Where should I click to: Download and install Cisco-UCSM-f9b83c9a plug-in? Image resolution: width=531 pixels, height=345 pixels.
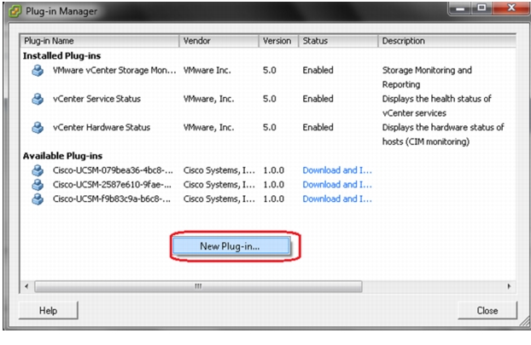[337, 199]
